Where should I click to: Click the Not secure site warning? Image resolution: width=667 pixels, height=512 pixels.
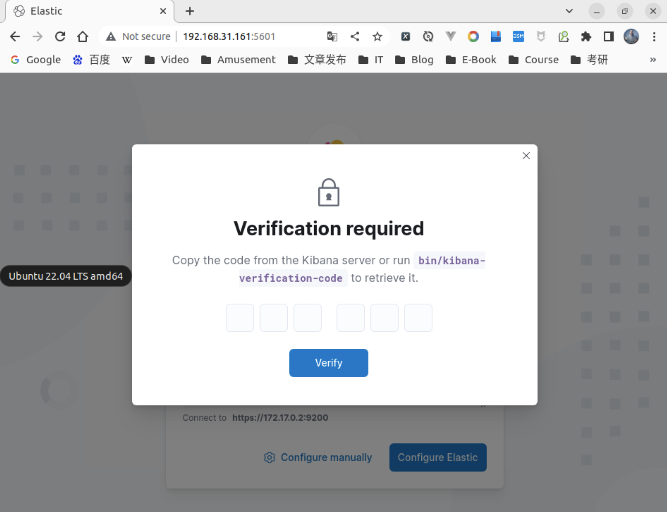pos(138,37)
